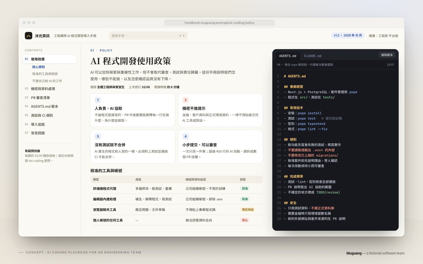Open 使用政策 in the contents sidebar
The height and width of the screenshot is (264, 423).
click(50, 59)
